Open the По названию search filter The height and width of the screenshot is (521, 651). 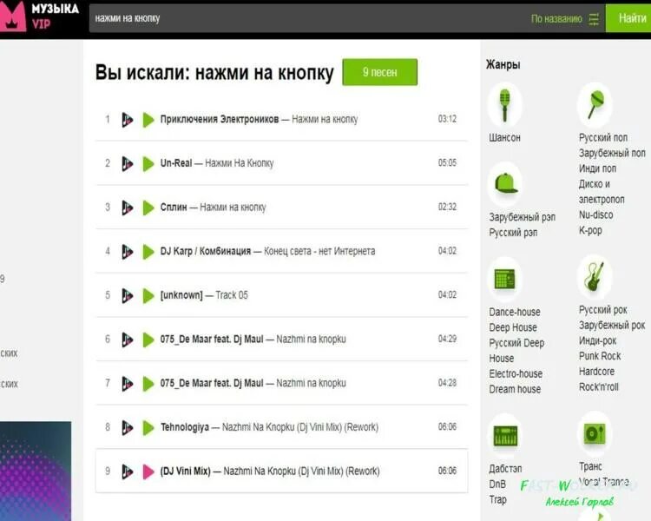point(556,19)
